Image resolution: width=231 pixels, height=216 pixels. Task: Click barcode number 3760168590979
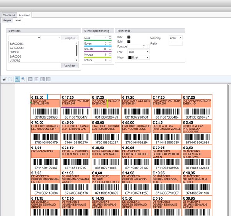(x=46, y=142)
